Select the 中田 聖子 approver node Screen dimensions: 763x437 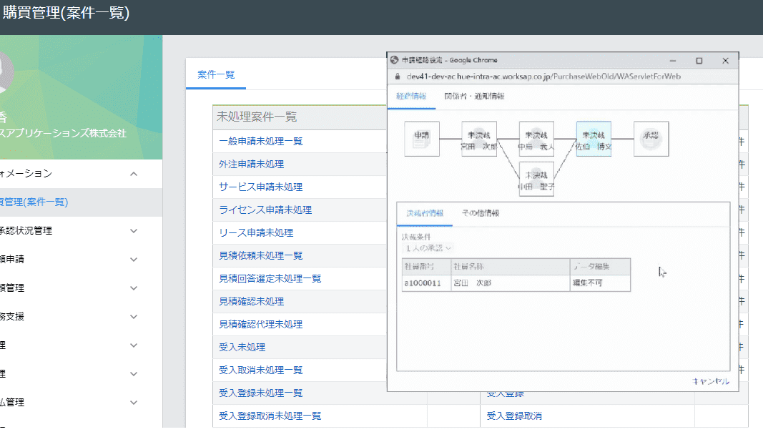pos(536,180)
